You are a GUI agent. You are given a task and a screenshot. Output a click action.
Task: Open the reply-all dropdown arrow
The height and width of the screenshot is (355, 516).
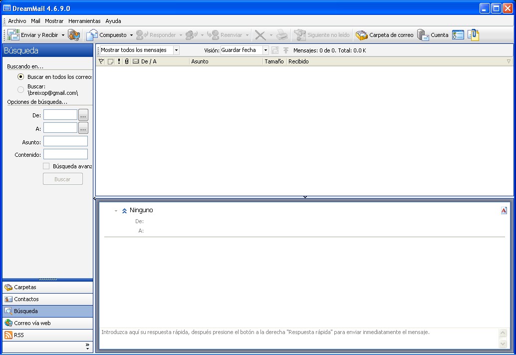(202, 35)
